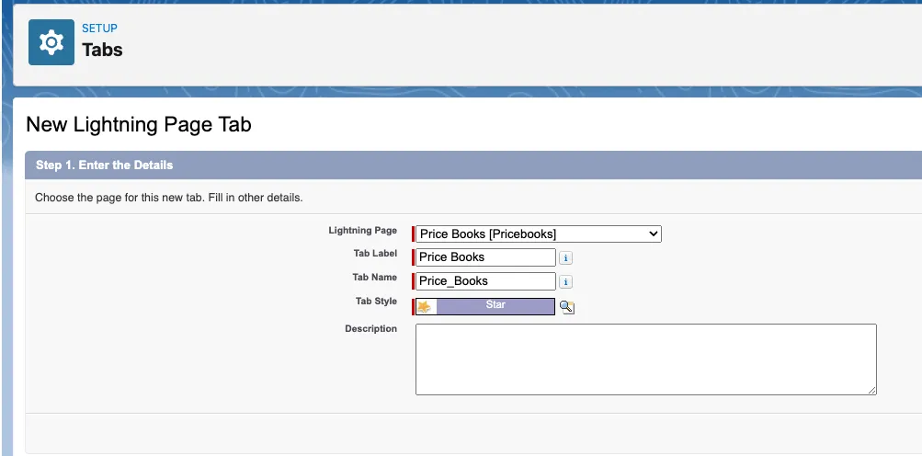
Task: Click the Step 1 Enter the Details header
Action: 104,165
